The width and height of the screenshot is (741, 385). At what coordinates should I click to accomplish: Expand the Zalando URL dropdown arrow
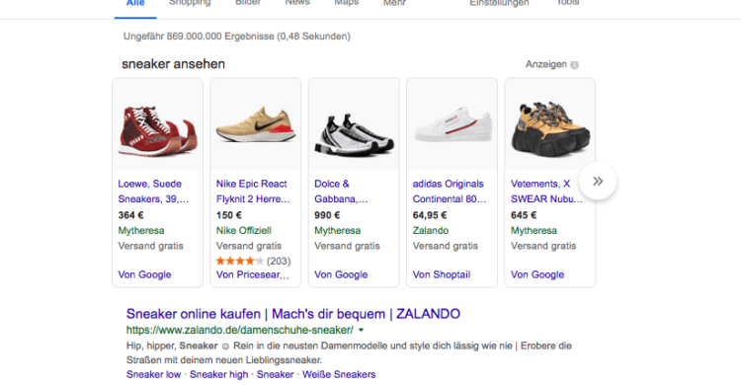point(361,330)
